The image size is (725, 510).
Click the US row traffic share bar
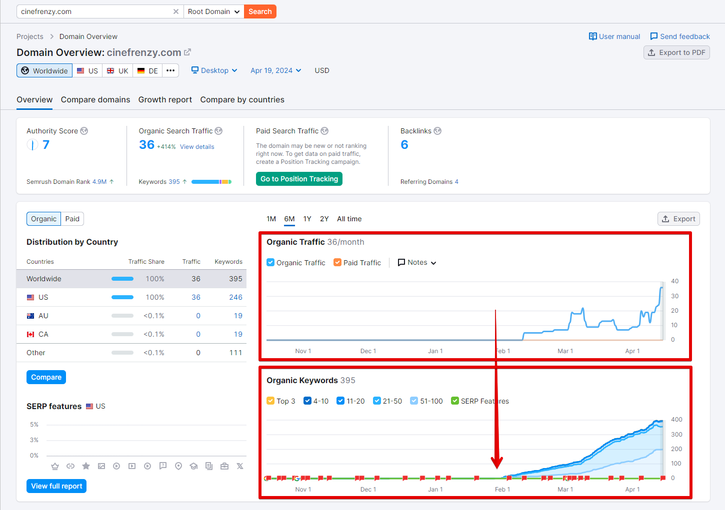(x=122, y=297)
